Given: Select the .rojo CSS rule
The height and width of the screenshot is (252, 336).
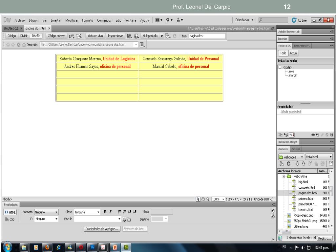Looking at the screenshot, I should (291, 71).
